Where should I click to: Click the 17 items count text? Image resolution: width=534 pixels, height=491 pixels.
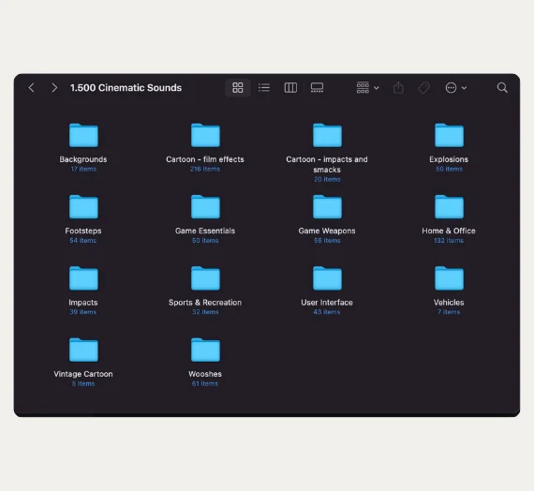coord(83,169)
